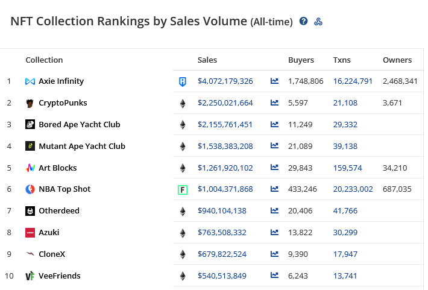Click the 13,741 transactions link
The width and height of the screenshot is (428, 290).
coord(345,276)
